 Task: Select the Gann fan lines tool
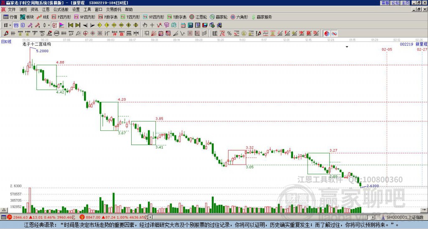pyautogui.click(x=154, y=33)
